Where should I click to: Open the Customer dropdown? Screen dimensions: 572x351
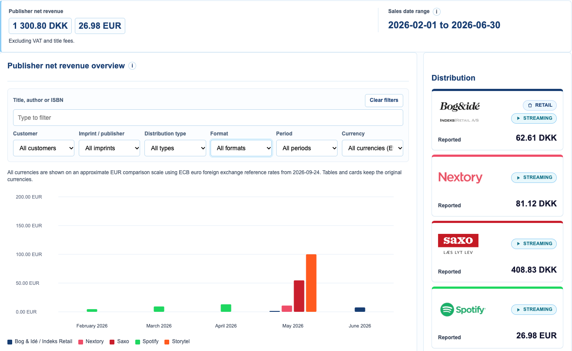[x=43, y=148]
